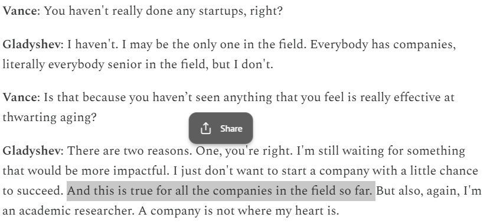
Task: Click the share upload arrow icon
Action: point(205,128)
